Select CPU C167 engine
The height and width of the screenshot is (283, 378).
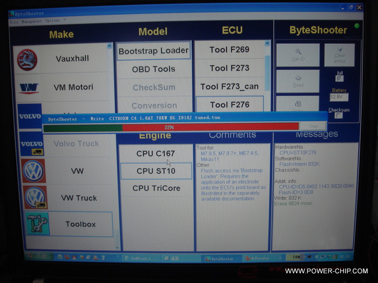tap(156, 153)
